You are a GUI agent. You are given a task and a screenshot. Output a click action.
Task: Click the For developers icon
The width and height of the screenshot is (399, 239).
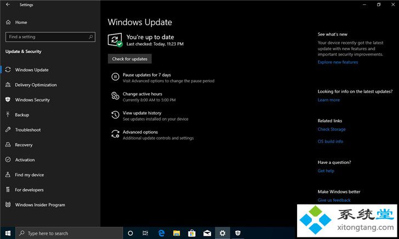pyautogui.click(x=8, y=190)
